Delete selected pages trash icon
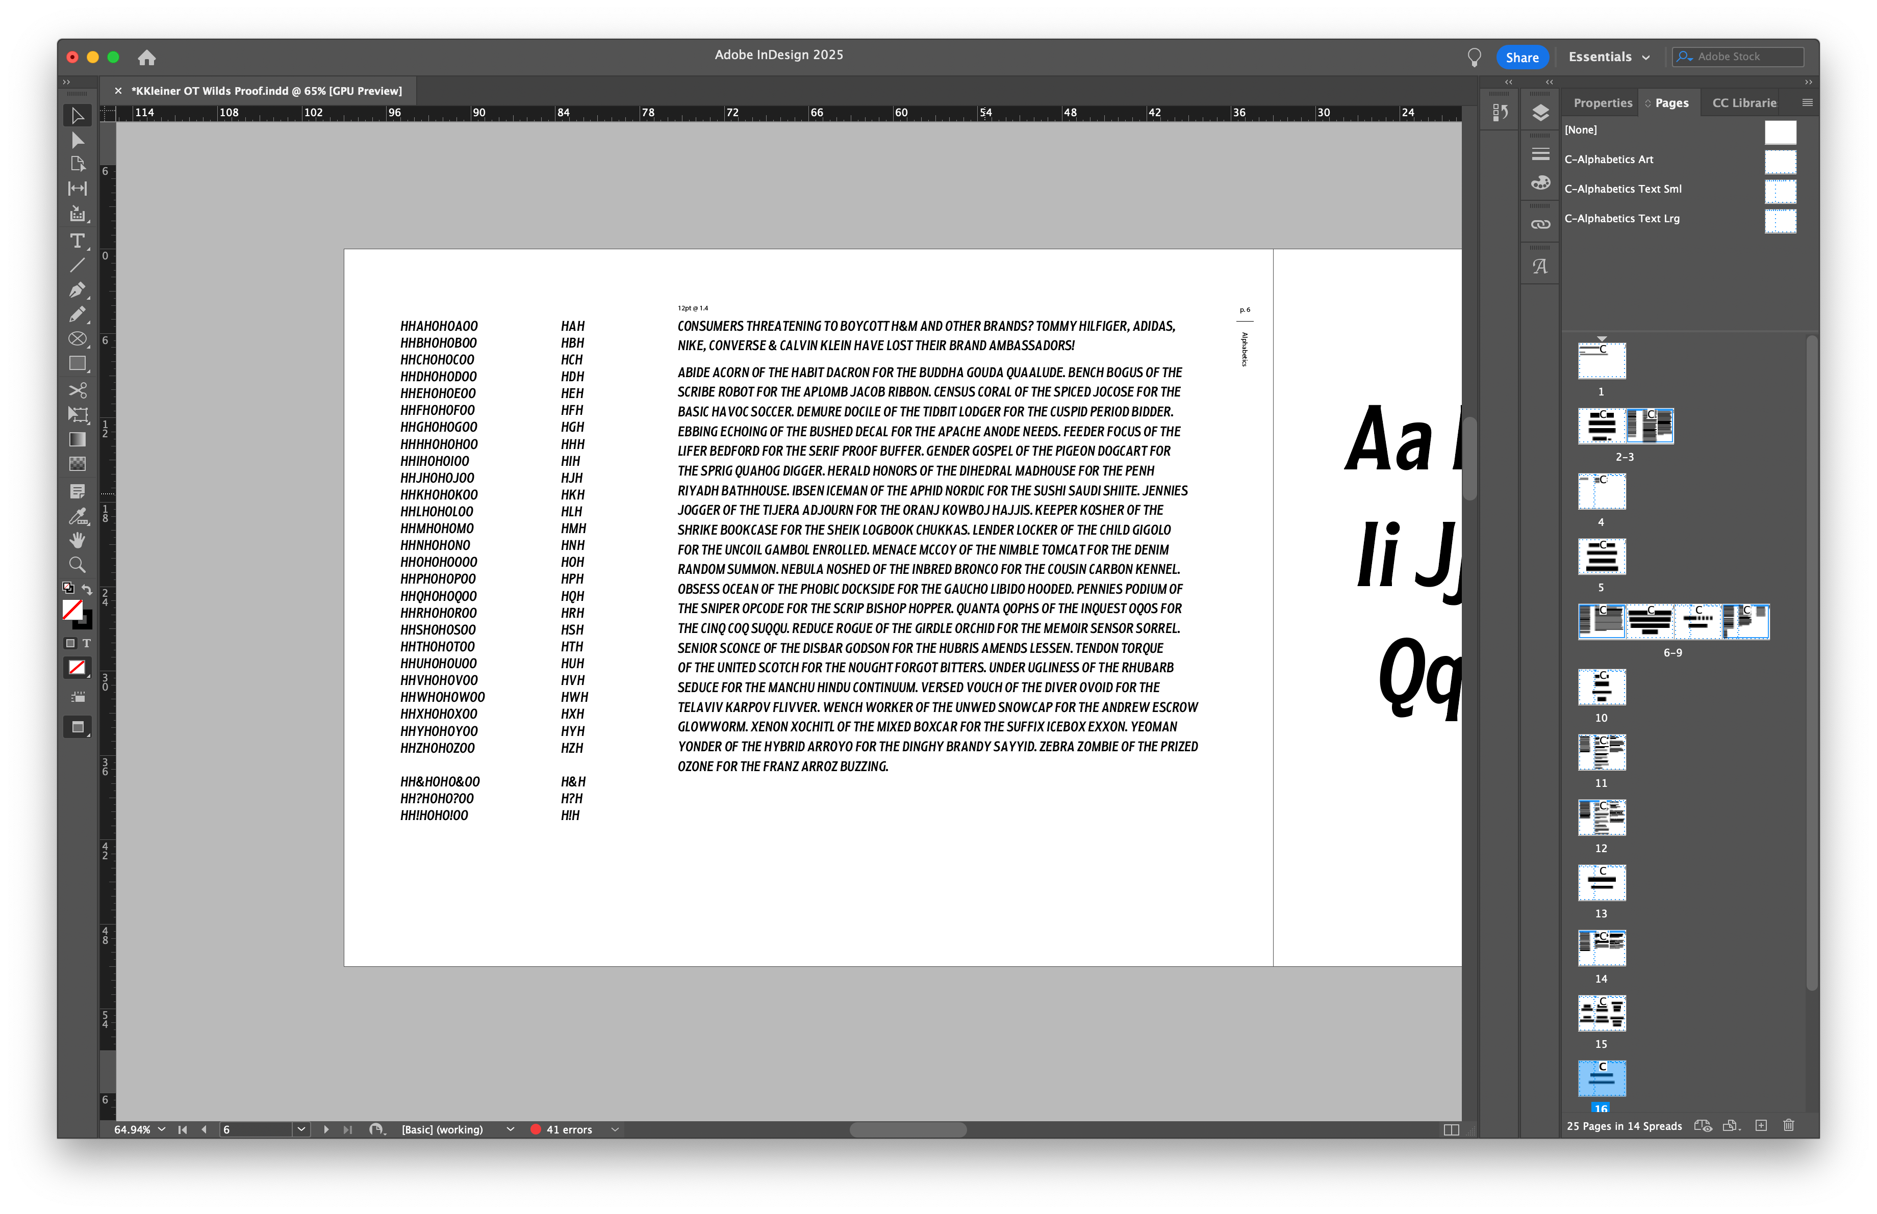Screen dimensions: 1877x1214 click(x=1789, y=1125)
